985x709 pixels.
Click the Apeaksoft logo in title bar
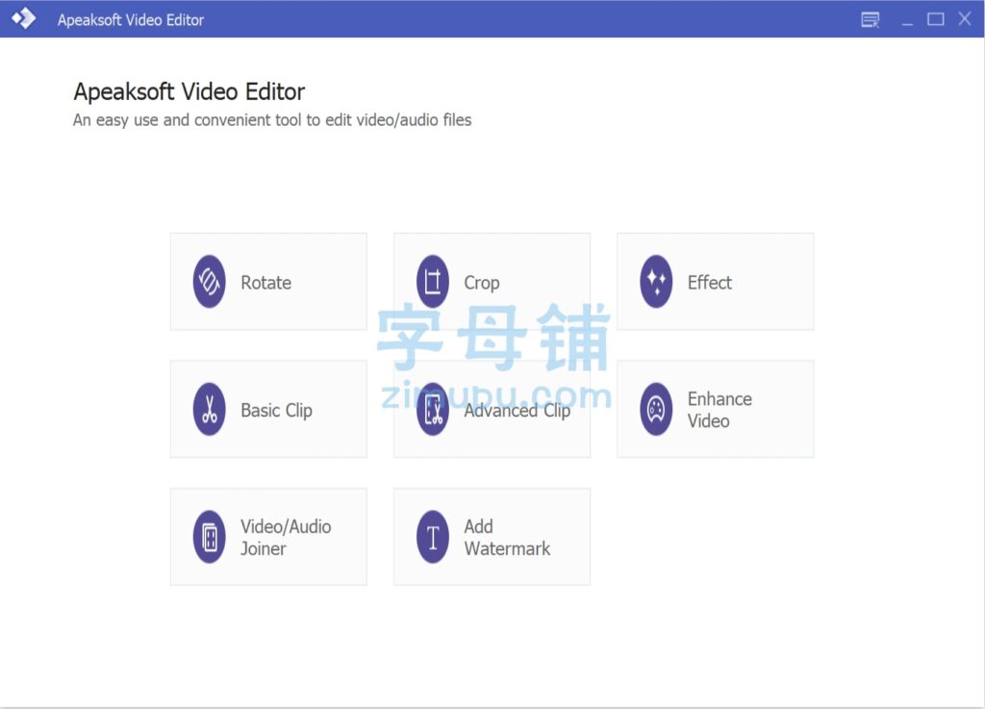(x=24, y=18)
